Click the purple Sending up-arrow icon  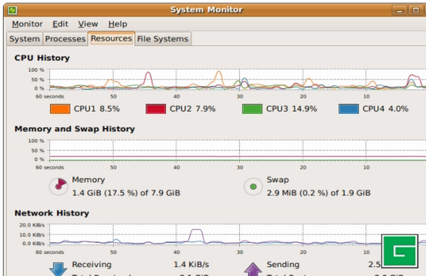click(253, 269)
